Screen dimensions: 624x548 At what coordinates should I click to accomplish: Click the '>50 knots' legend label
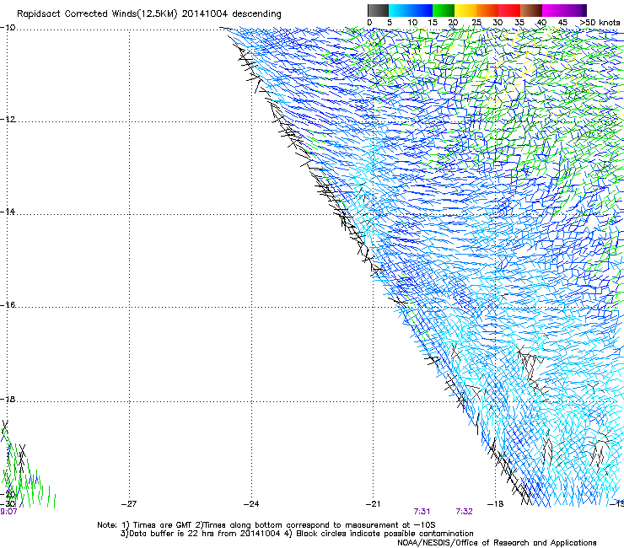(600, 23)
